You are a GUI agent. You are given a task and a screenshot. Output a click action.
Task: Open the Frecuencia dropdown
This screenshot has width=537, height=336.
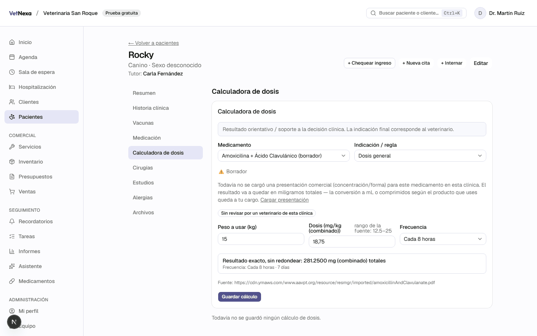(x=443, y=239)
